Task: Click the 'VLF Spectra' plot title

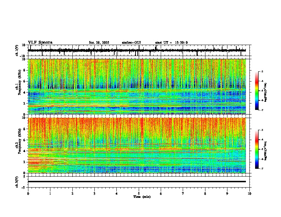Action: pos(40,43)
